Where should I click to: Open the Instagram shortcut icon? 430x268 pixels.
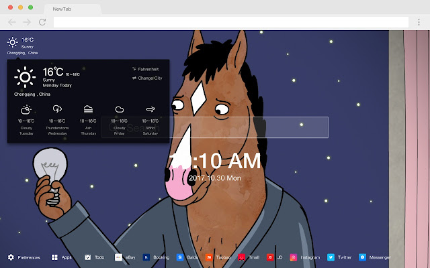[294, 257]
